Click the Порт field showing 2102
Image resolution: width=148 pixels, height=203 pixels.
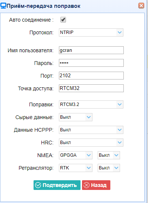click(x=91, y=76)
